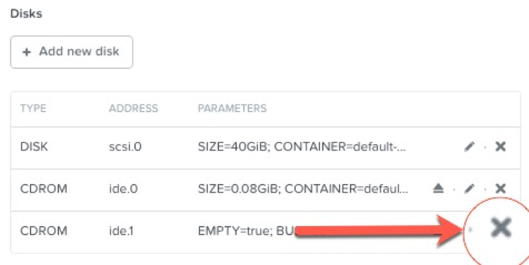
Task: Click the ide.1 address cell
Action: pyautogui.click(x=121, y=231)
